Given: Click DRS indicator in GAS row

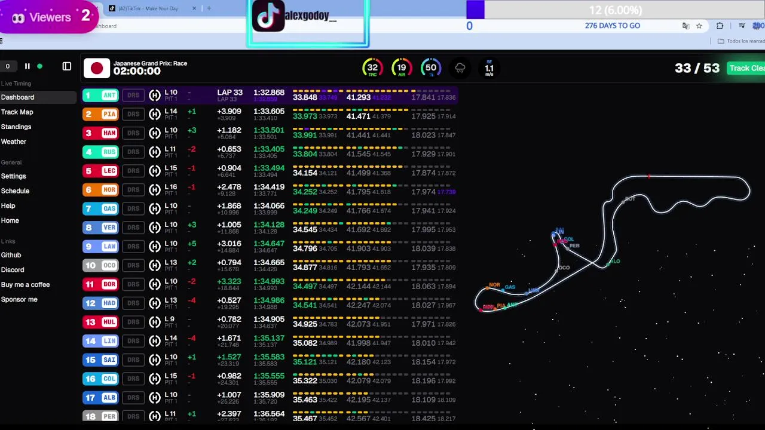Looking at the screenshot, I should pos(133,208).
